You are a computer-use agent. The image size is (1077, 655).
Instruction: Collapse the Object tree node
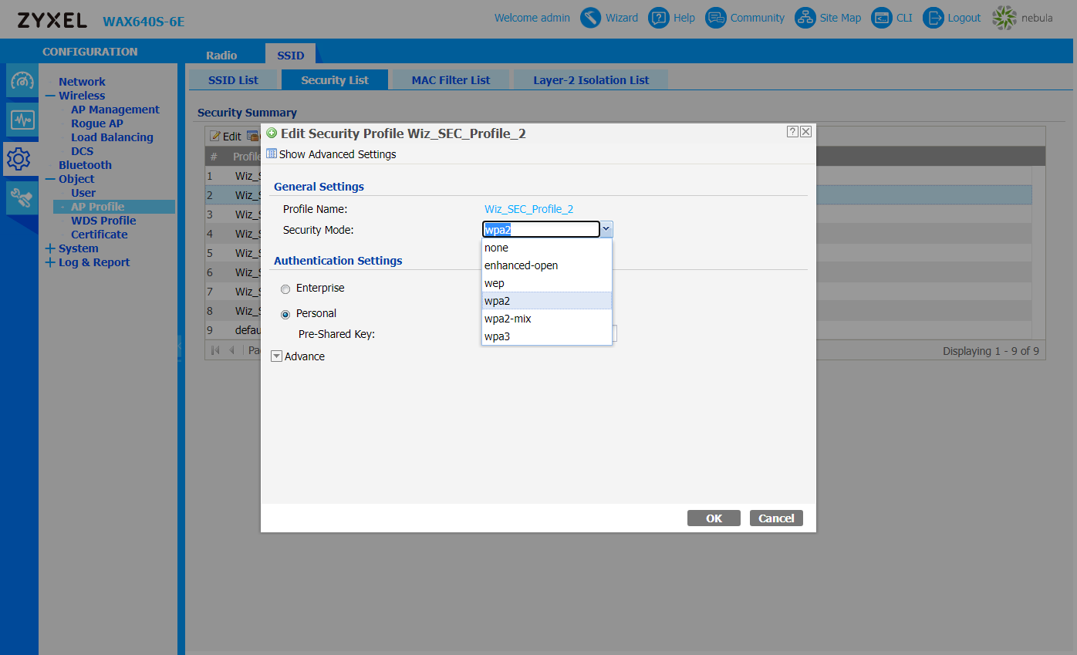(x=50, y=179)
